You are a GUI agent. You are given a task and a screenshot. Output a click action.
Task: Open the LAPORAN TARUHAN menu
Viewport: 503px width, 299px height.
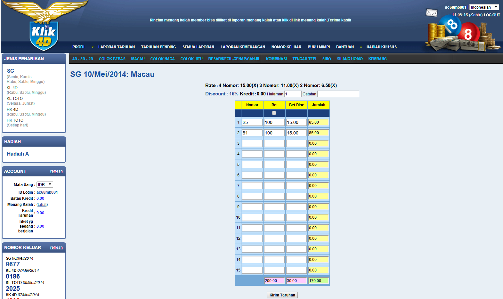[117, 47]
